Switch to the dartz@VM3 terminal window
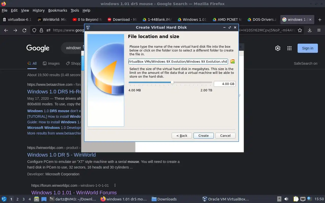The width and height of the screenshot is (325, 203). click(x=72, y=199)
